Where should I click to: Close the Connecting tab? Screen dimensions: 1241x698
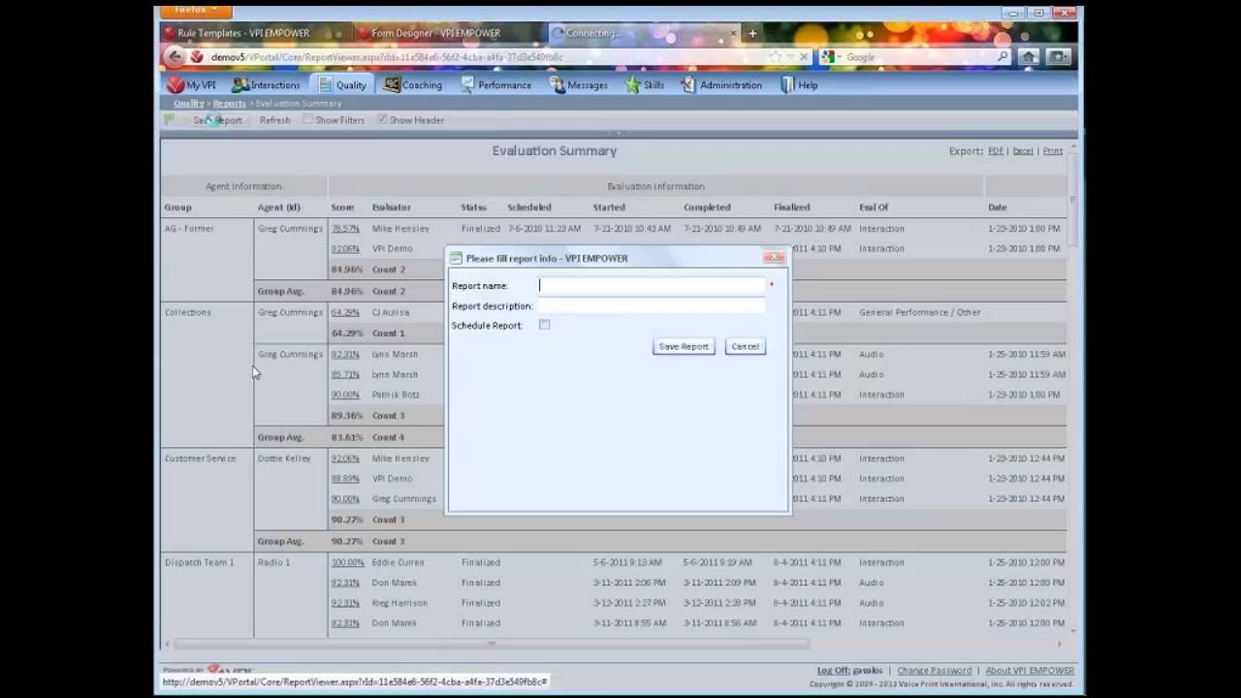(x=733, y=33)
